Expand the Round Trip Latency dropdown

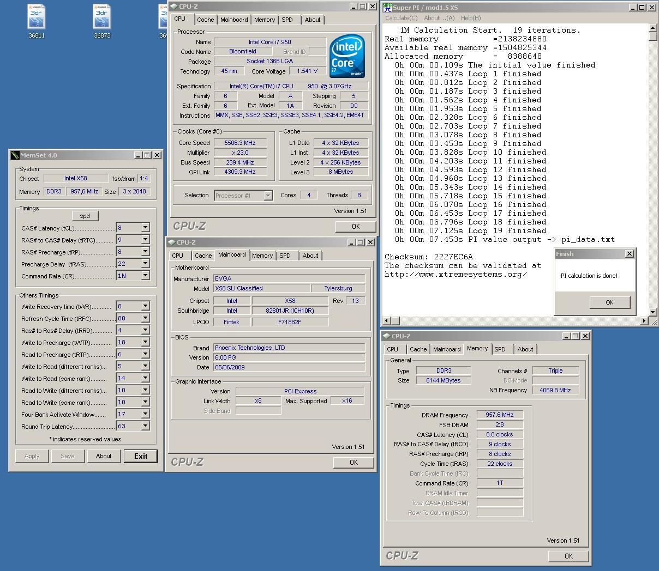point(146,426)
